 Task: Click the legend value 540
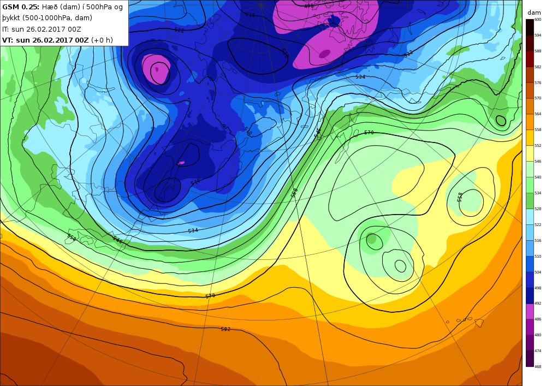(x=538, y=177)
